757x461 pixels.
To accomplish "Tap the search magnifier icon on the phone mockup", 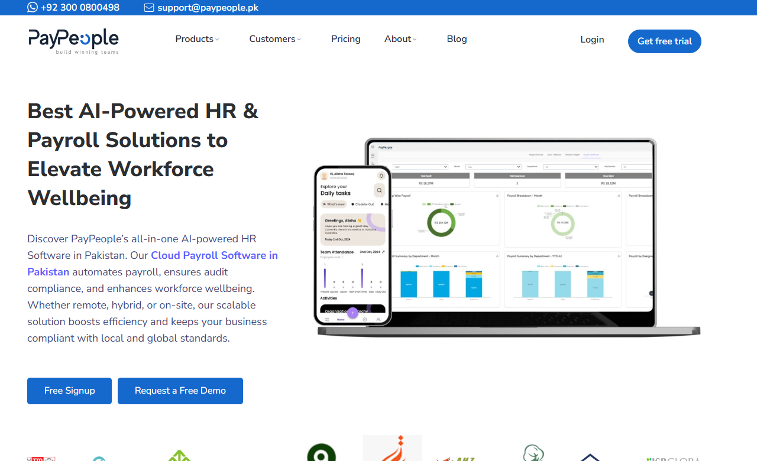I will [379, 190].
